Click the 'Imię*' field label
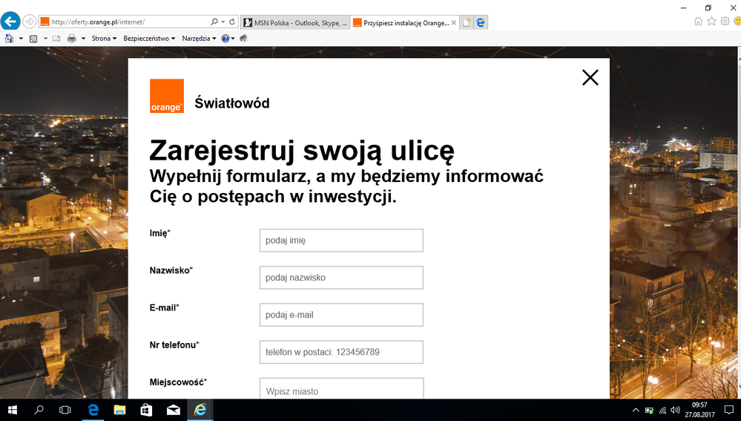 [x=159, y=233]
